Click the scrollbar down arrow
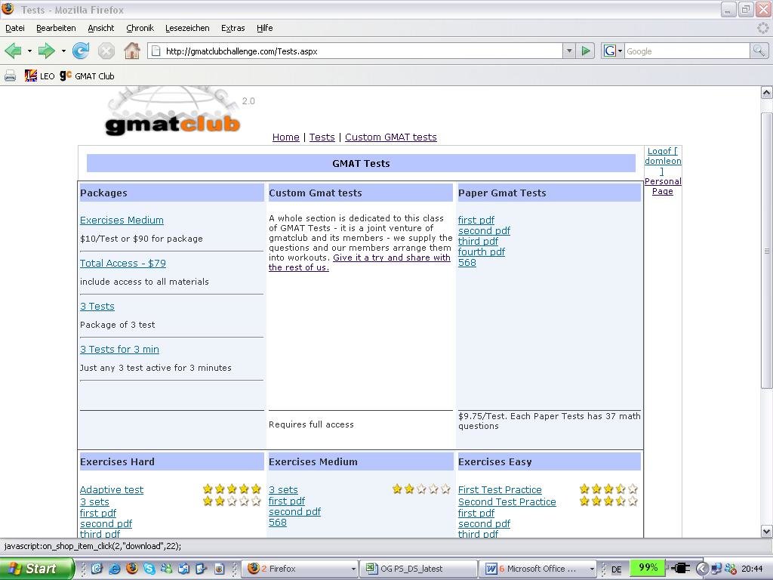Image resolution: width=773 pixels, height=580 pixels. [767, 531]
